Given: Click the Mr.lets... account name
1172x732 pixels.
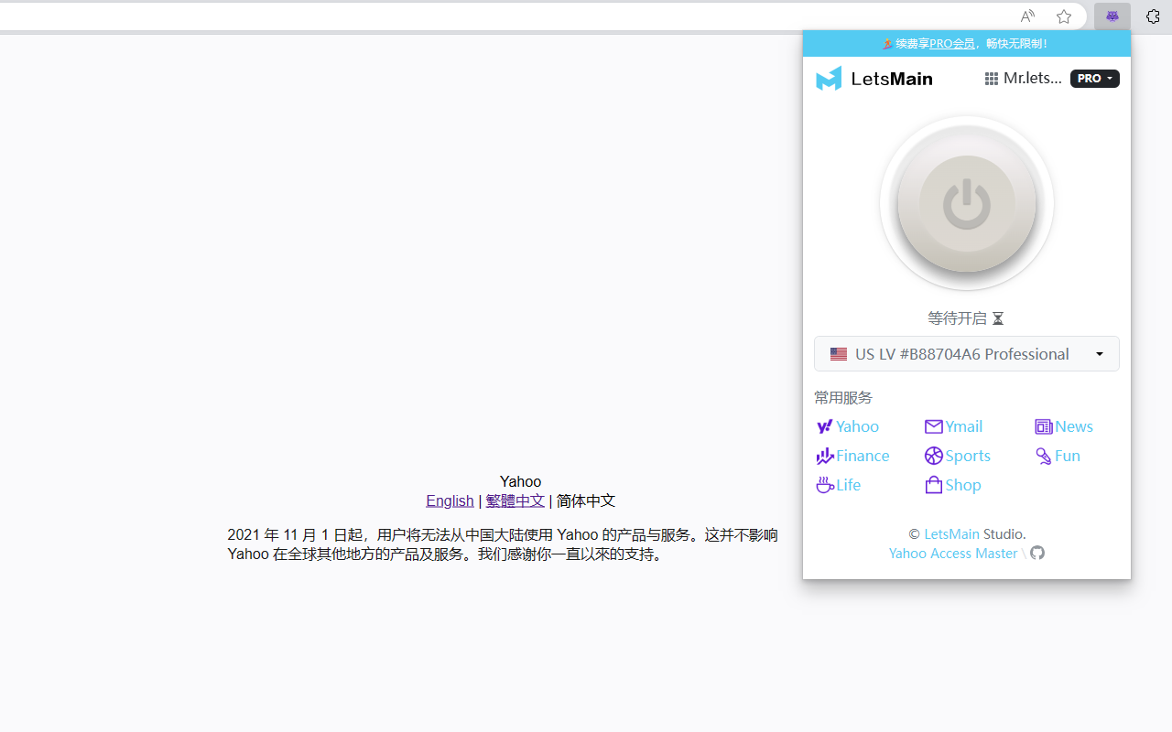Looking at the screenshot, I should point(1033,79).
